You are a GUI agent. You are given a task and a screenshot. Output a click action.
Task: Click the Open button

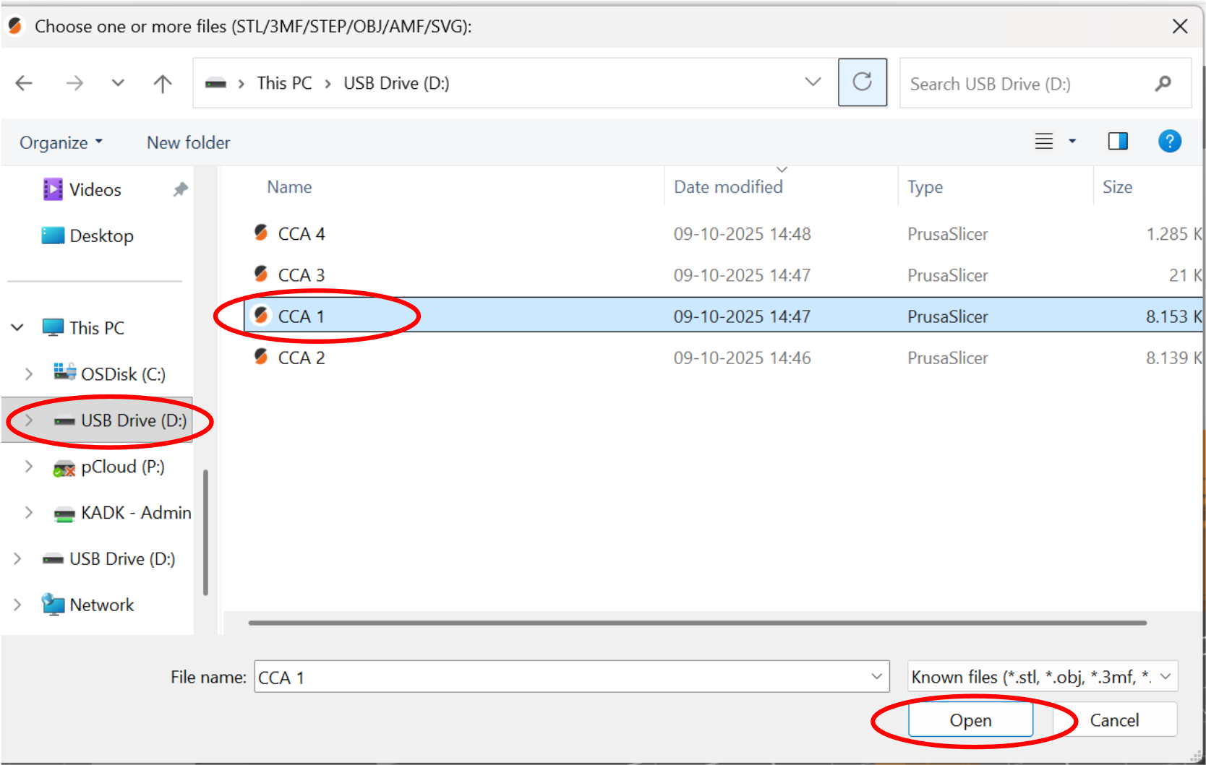tap(970, 720)
